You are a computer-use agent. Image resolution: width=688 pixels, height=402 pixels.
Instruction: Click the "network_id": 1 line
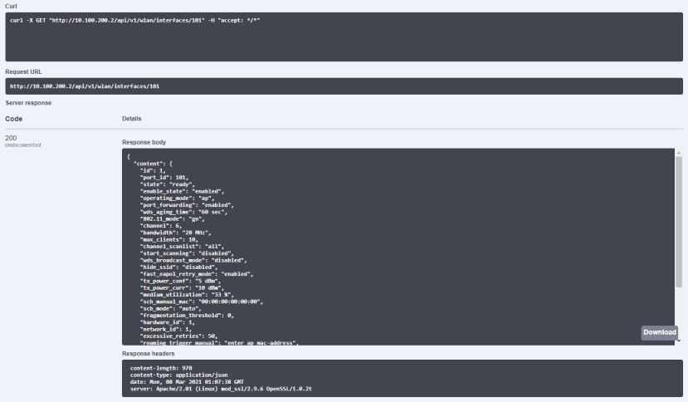166,329
